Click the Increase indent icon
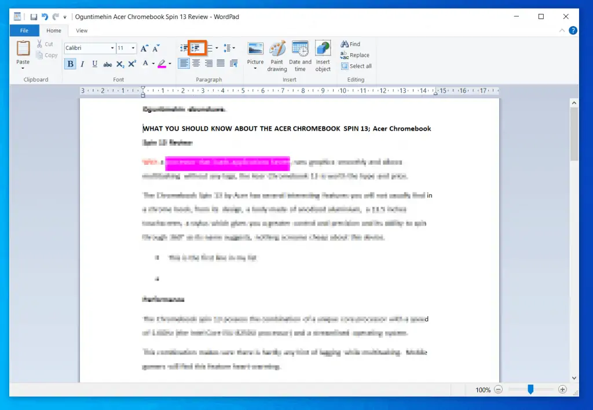This screenshot has height=410, width=593. [196, 48]
